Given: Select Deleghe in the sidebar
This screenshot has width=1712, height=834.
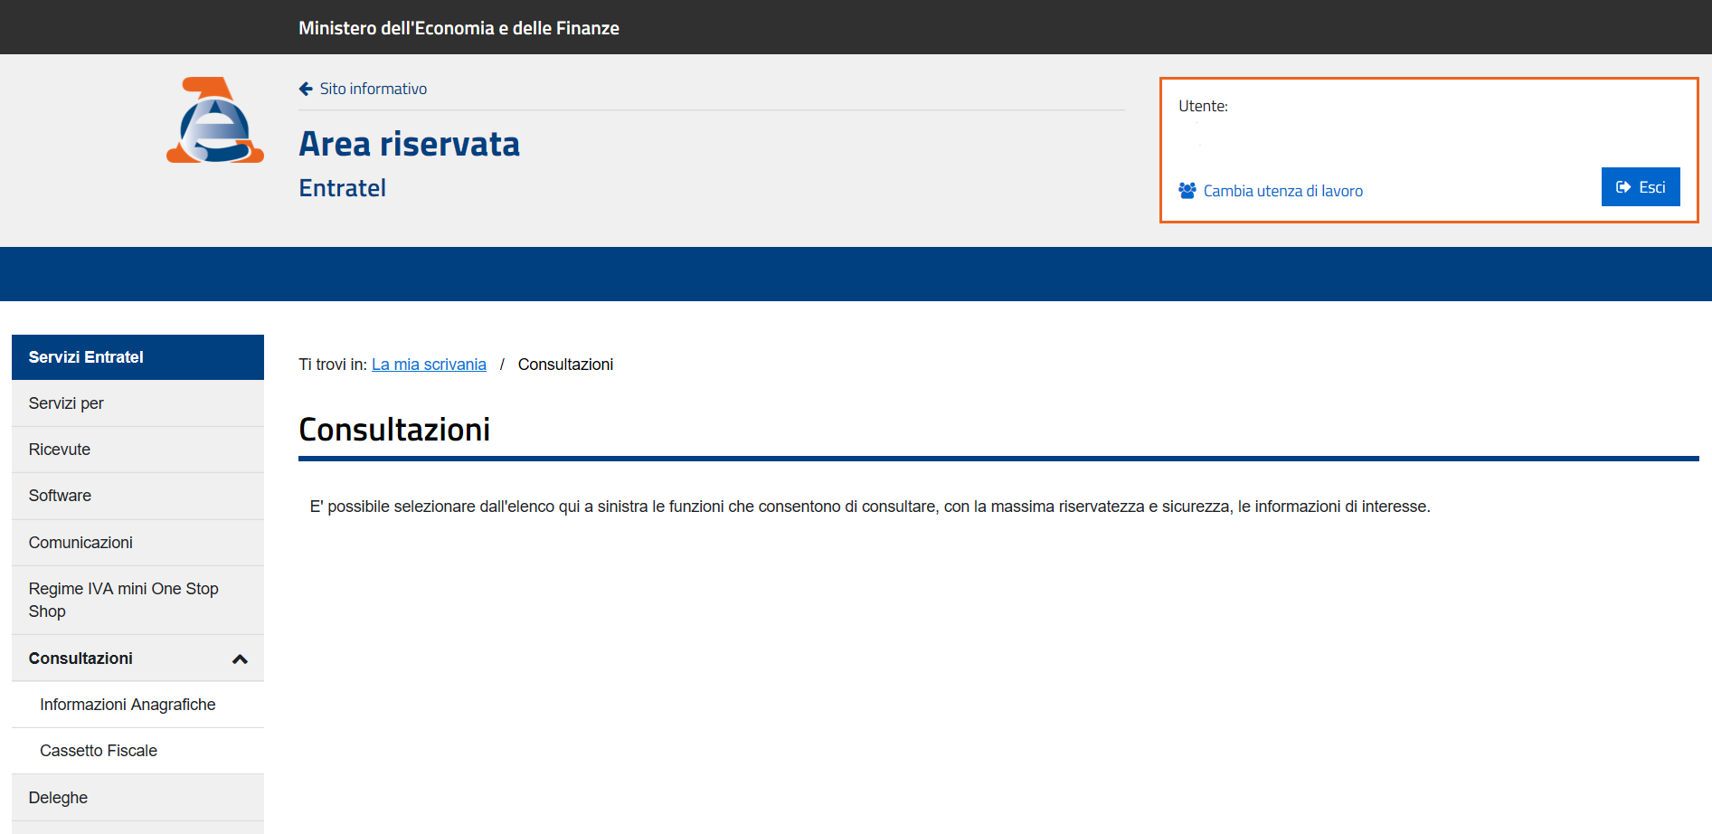Looking at the screenshot, I should (x=58, y=798).
